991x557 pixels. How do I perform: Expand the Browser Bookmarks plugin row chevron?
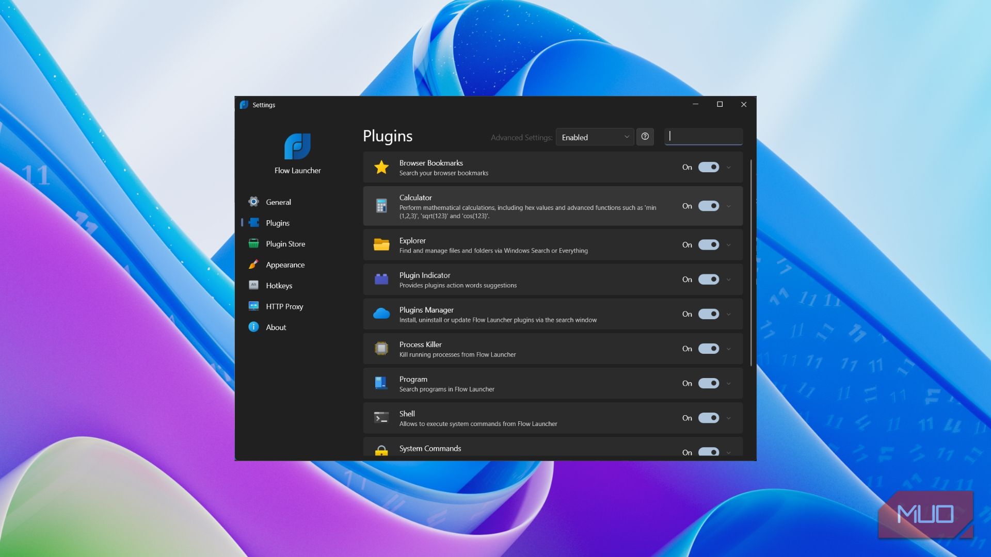728,167
